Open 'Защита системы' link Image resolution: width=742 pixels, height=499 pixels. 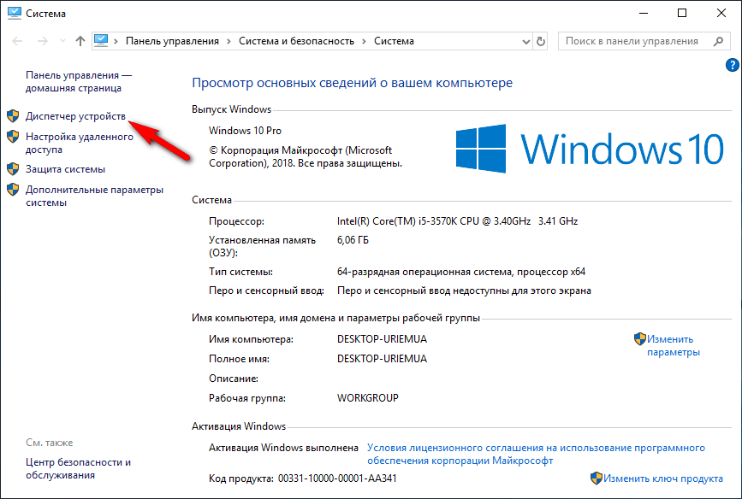click(65, 169)
